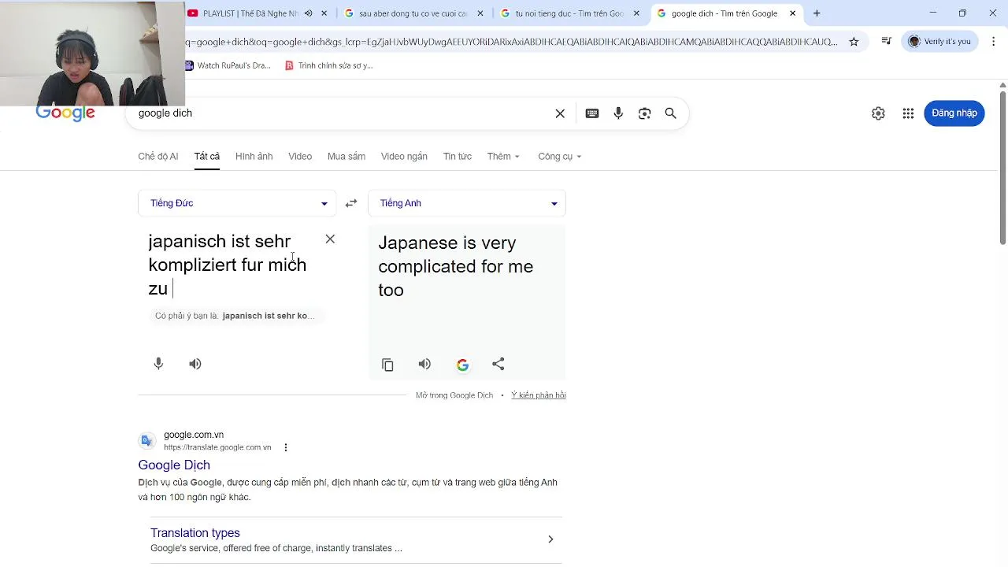The width and height of the screenshot is (1008, 567).
Task: Click the page vertical scrollbar
Action: 1002,166
